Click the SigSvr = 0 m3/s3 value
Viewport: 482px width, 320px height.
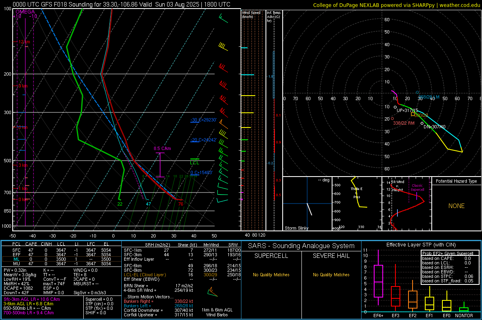[x=90, y=293]
